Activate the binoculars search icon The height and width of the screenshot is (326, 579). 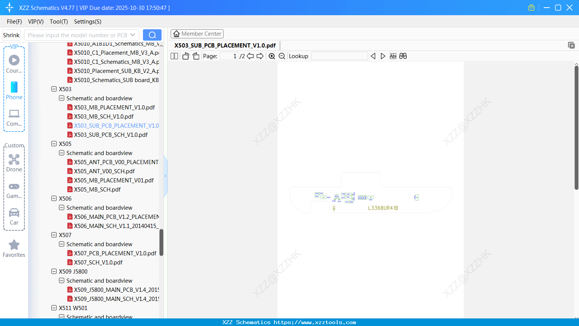point(403,56)
